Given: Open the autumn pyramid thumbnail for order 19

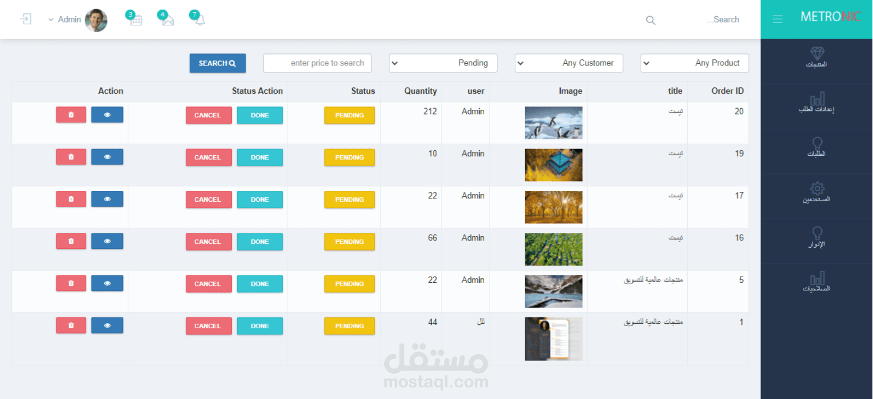Looking at the screenshot, I should pos(553,165).
